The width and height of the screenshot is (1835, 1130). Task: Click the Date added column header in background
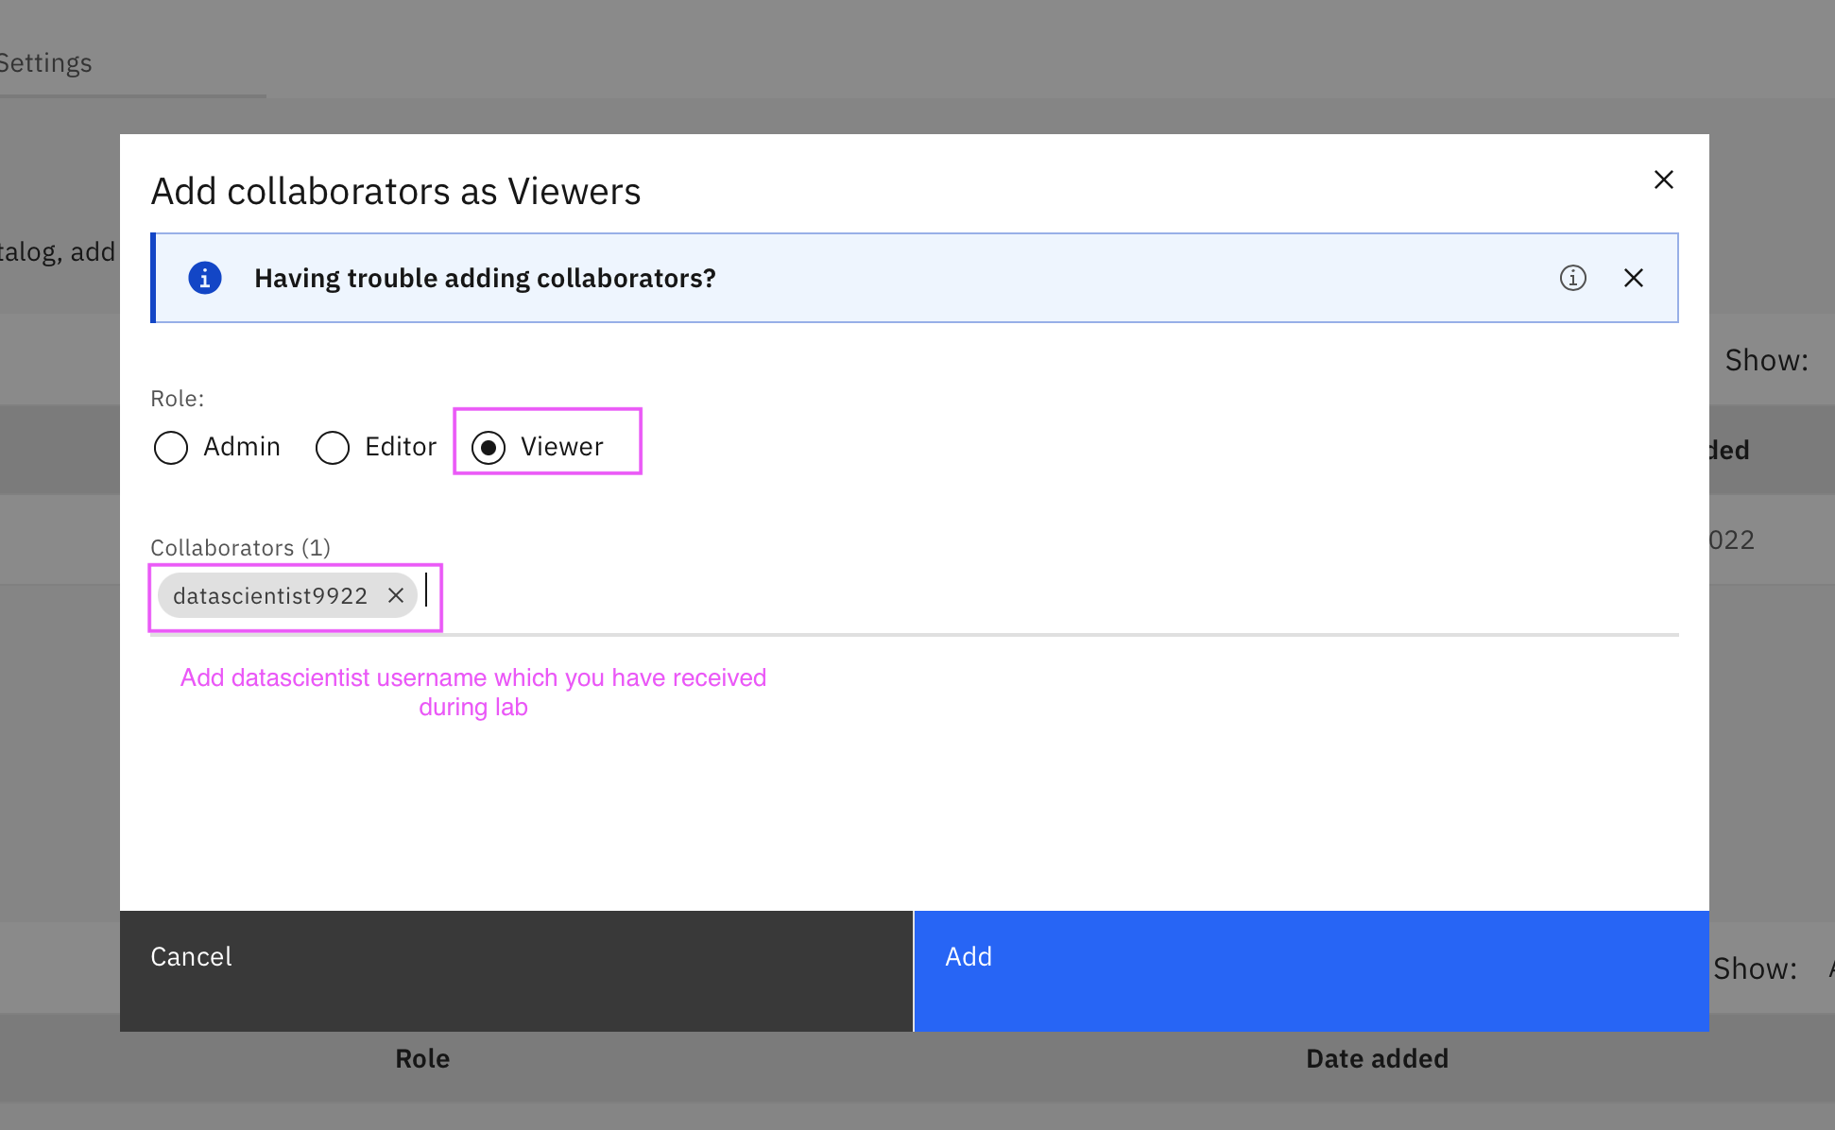(1377, 1058)
